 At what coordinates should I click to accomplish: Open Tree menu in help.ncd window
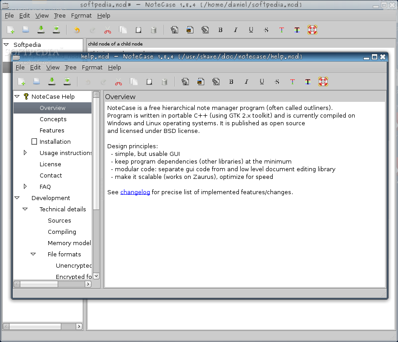(x=70, y=68)
